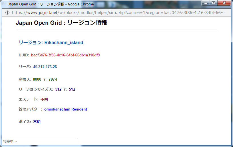
Task: Close the Japan Open Grid window
Action: click(224, 3)
